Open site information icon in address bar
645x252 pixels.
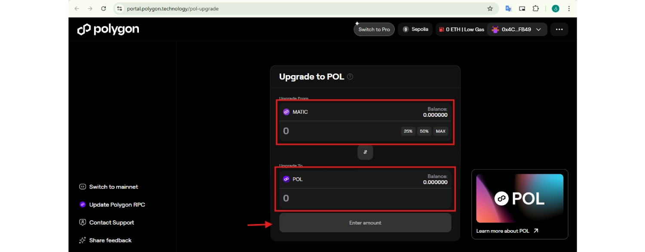click(120, 9)
